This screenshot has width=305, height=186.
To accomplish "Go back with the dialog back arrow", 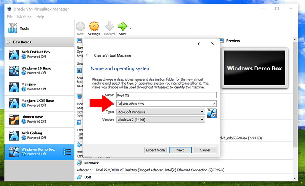I will (87, 55).
